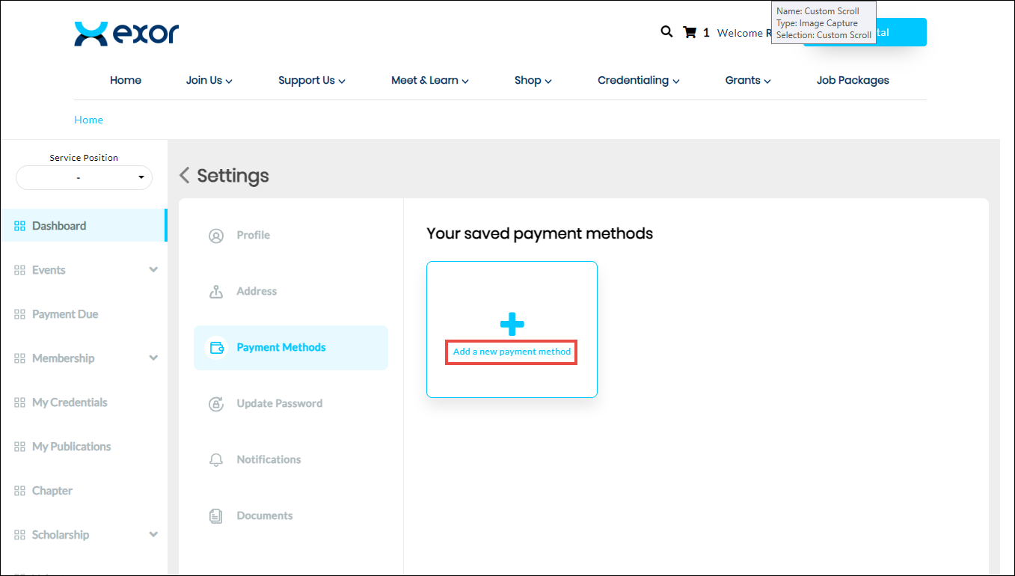The height and width of the screenshot is (576, 1015).
Task: Click Add a new payment method
Action: [x=512, y=352]
